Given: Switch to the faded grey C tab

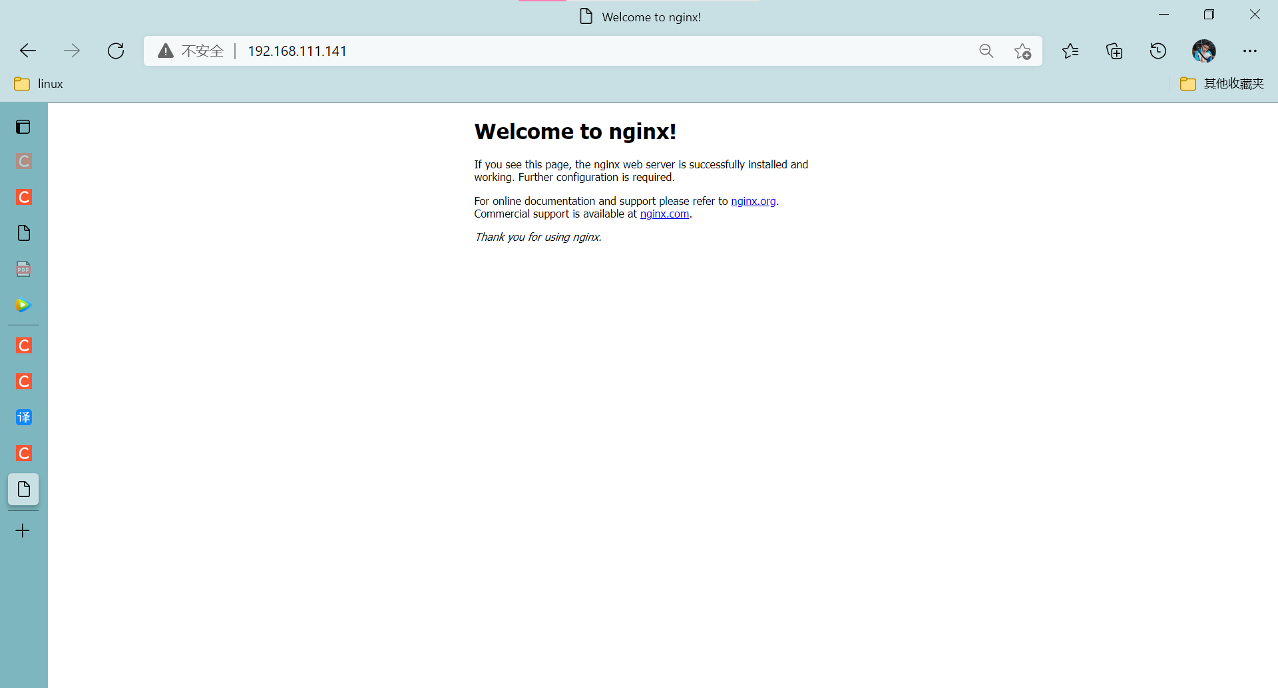Looking at the screenshot, I should tap(24, 161).
